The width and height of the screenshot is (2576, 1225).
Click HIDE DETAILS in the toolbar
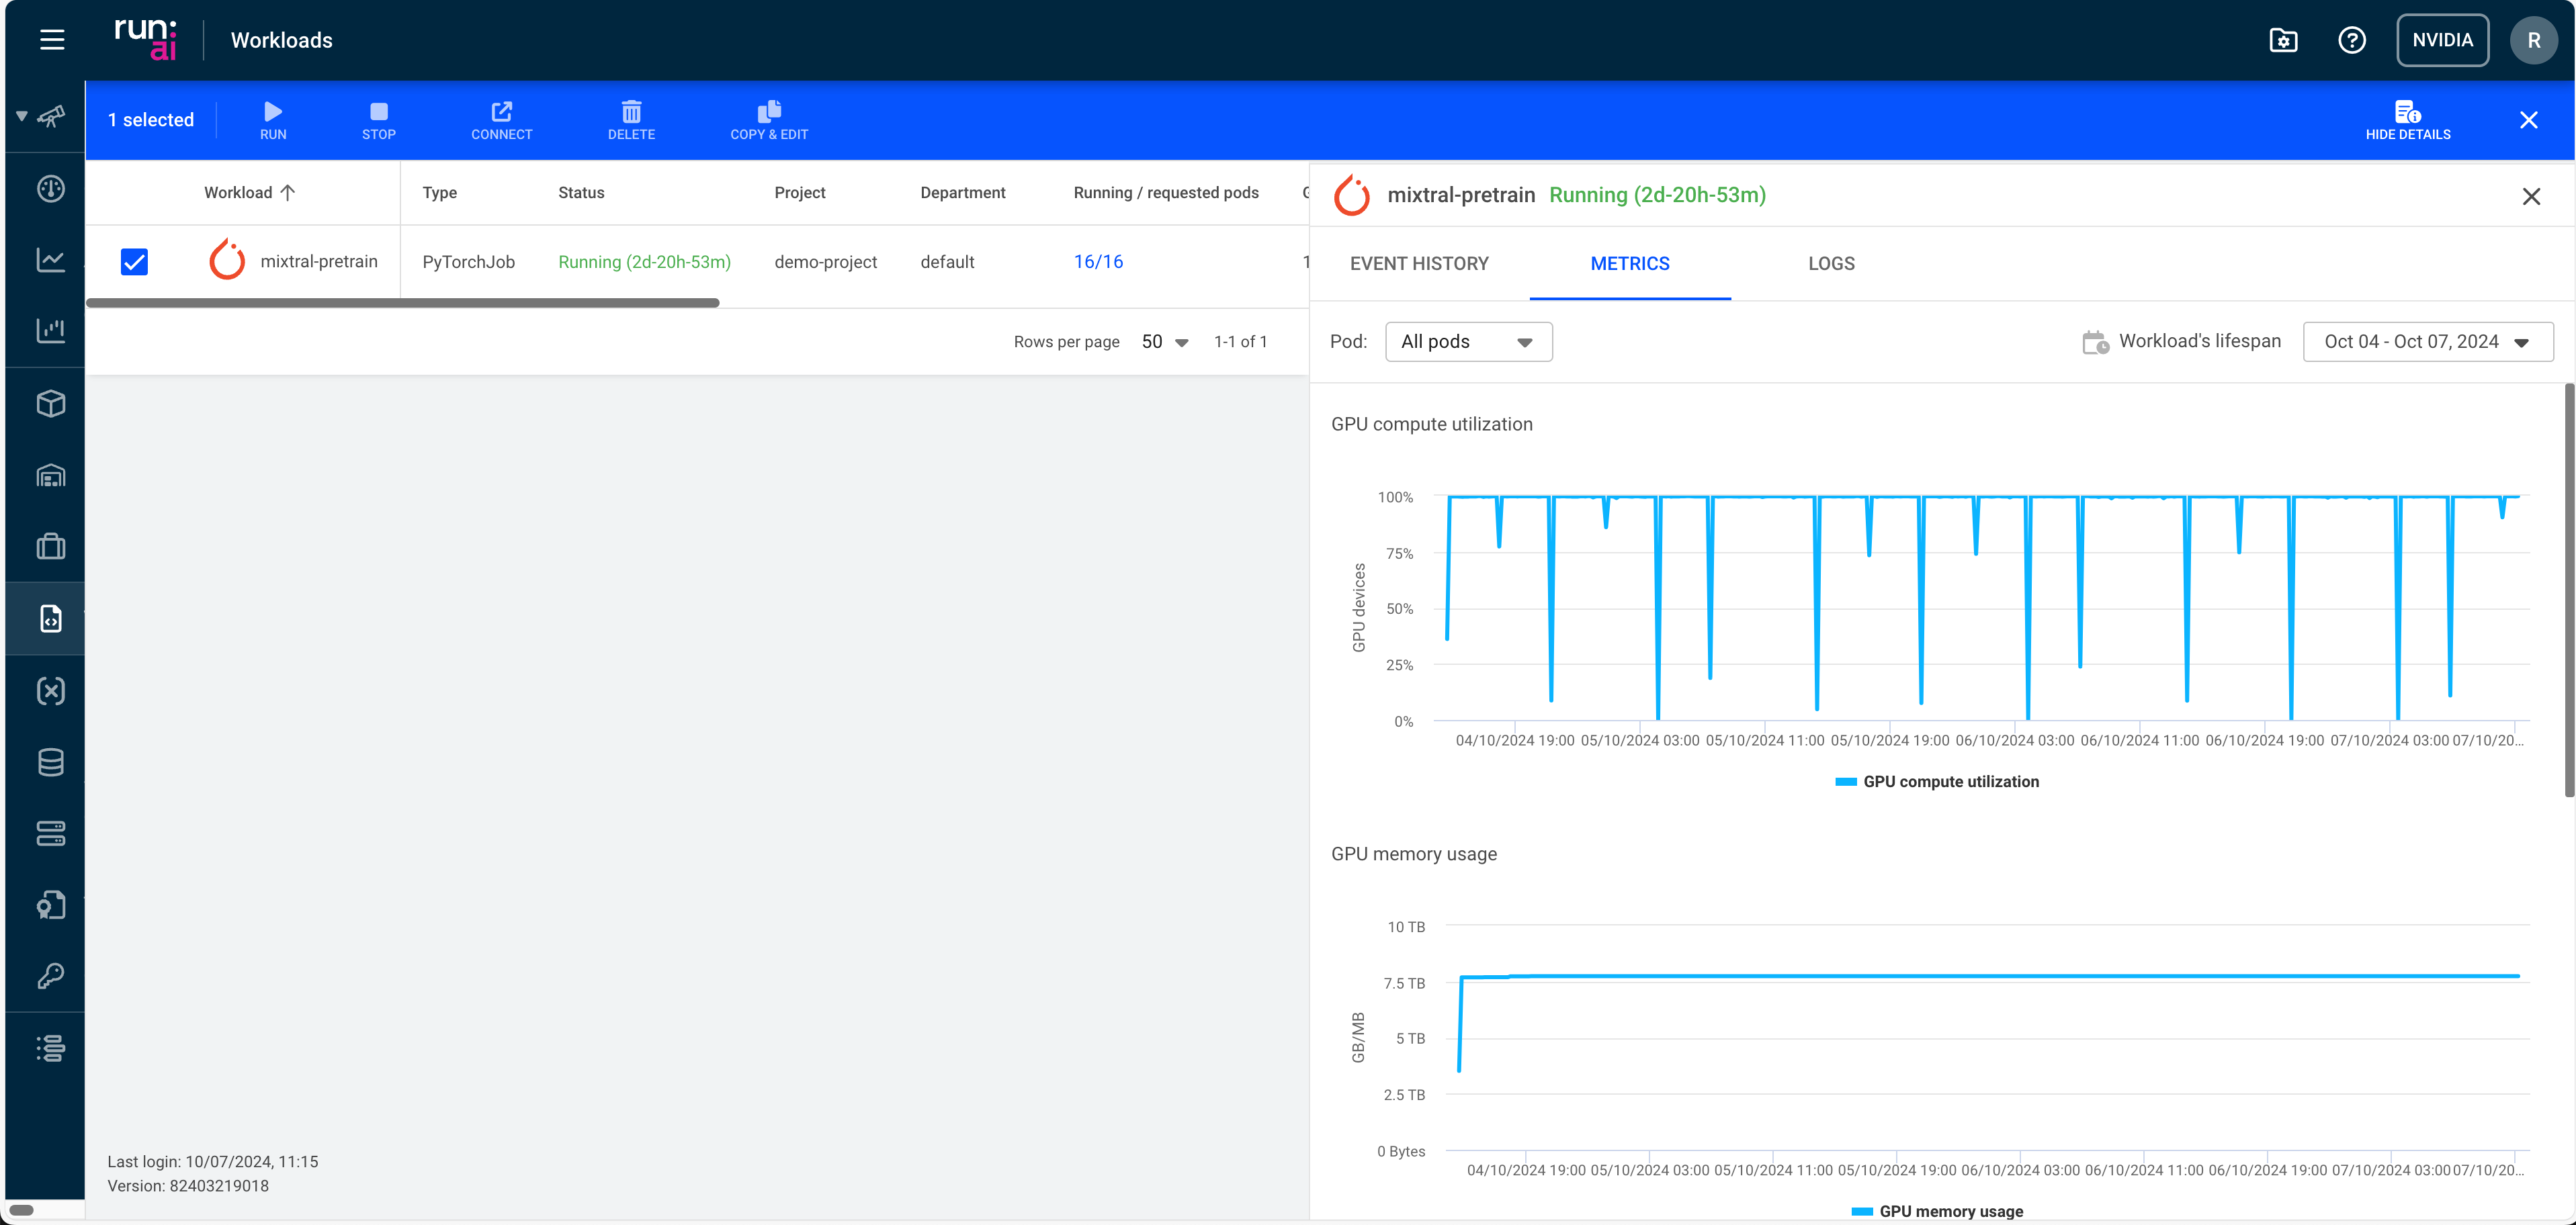(x=2408, y=120)
